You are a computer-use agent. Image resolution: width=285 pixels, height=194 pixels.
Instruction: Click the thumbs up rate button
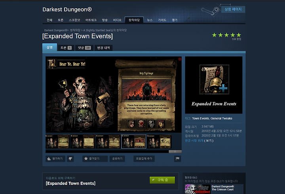55,159
